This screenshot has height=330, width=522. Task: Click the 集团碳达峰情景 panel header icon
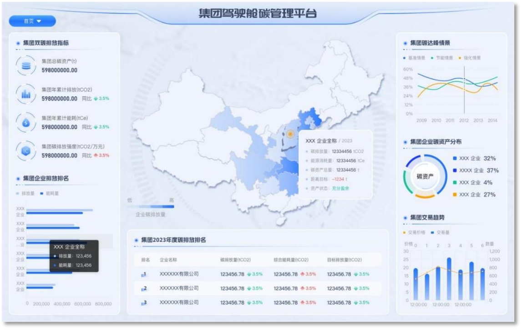coord(405,43)
